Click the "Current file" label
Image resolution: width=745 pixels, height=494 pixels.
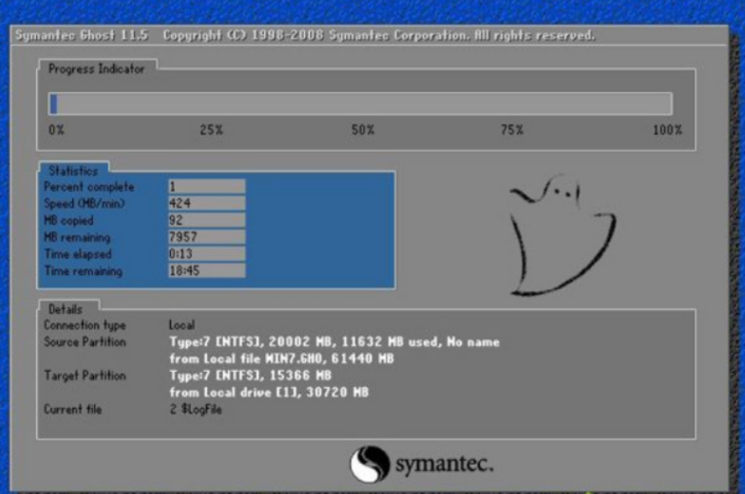coord(72,409)
